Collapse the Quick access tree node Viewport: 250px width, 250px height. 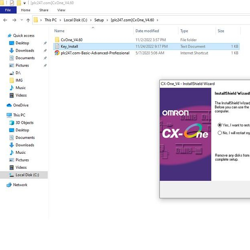(x=4, y=35)
